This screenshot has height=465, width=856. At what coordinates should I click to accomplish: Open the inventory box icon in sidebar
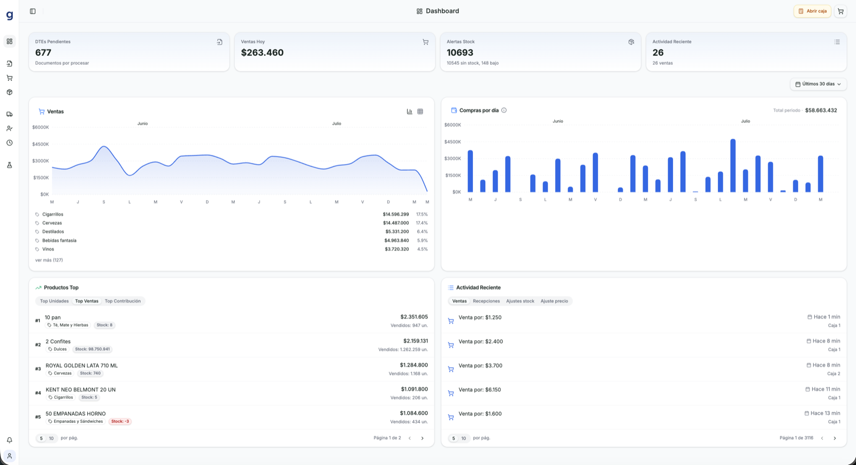click(10, 92)
